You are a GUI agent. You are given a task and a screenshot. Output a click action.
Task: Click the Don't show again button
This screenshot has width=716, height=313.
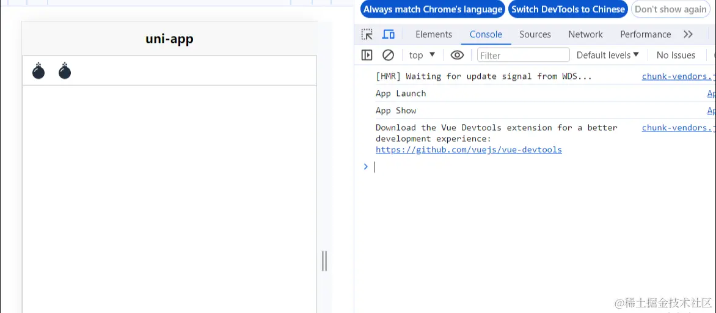click(670, 9)
